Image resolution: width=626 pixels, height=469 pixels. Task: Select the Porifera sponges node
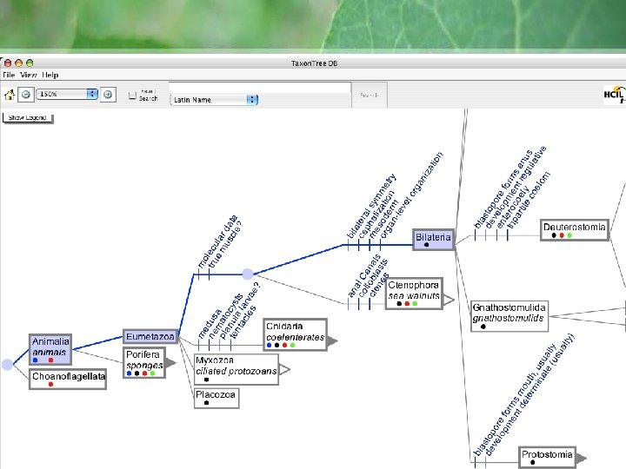coord(144,363)
